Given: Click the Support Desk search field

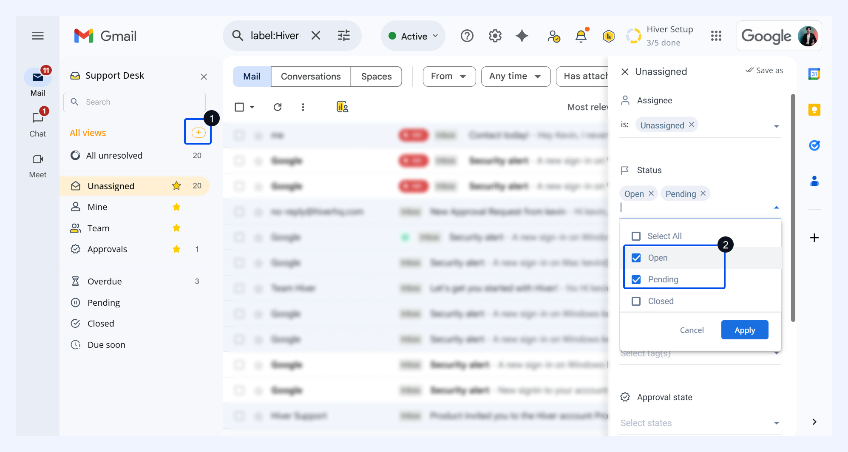Looking at the screenshot, I should (x=135, y=102).
